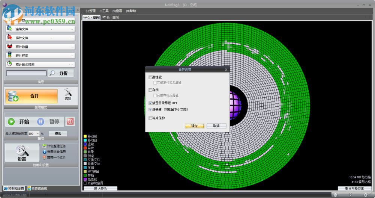Uncheck the 超快速 option

click(x=150, y=110)
